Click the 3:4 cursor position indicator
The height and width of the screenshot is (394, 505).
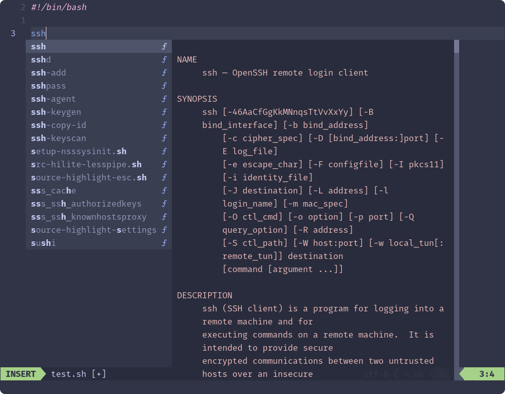(487, 374)
